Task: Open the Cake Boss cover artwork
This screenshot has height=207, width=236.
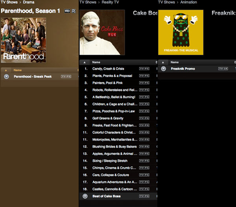Action: point(102,32)
